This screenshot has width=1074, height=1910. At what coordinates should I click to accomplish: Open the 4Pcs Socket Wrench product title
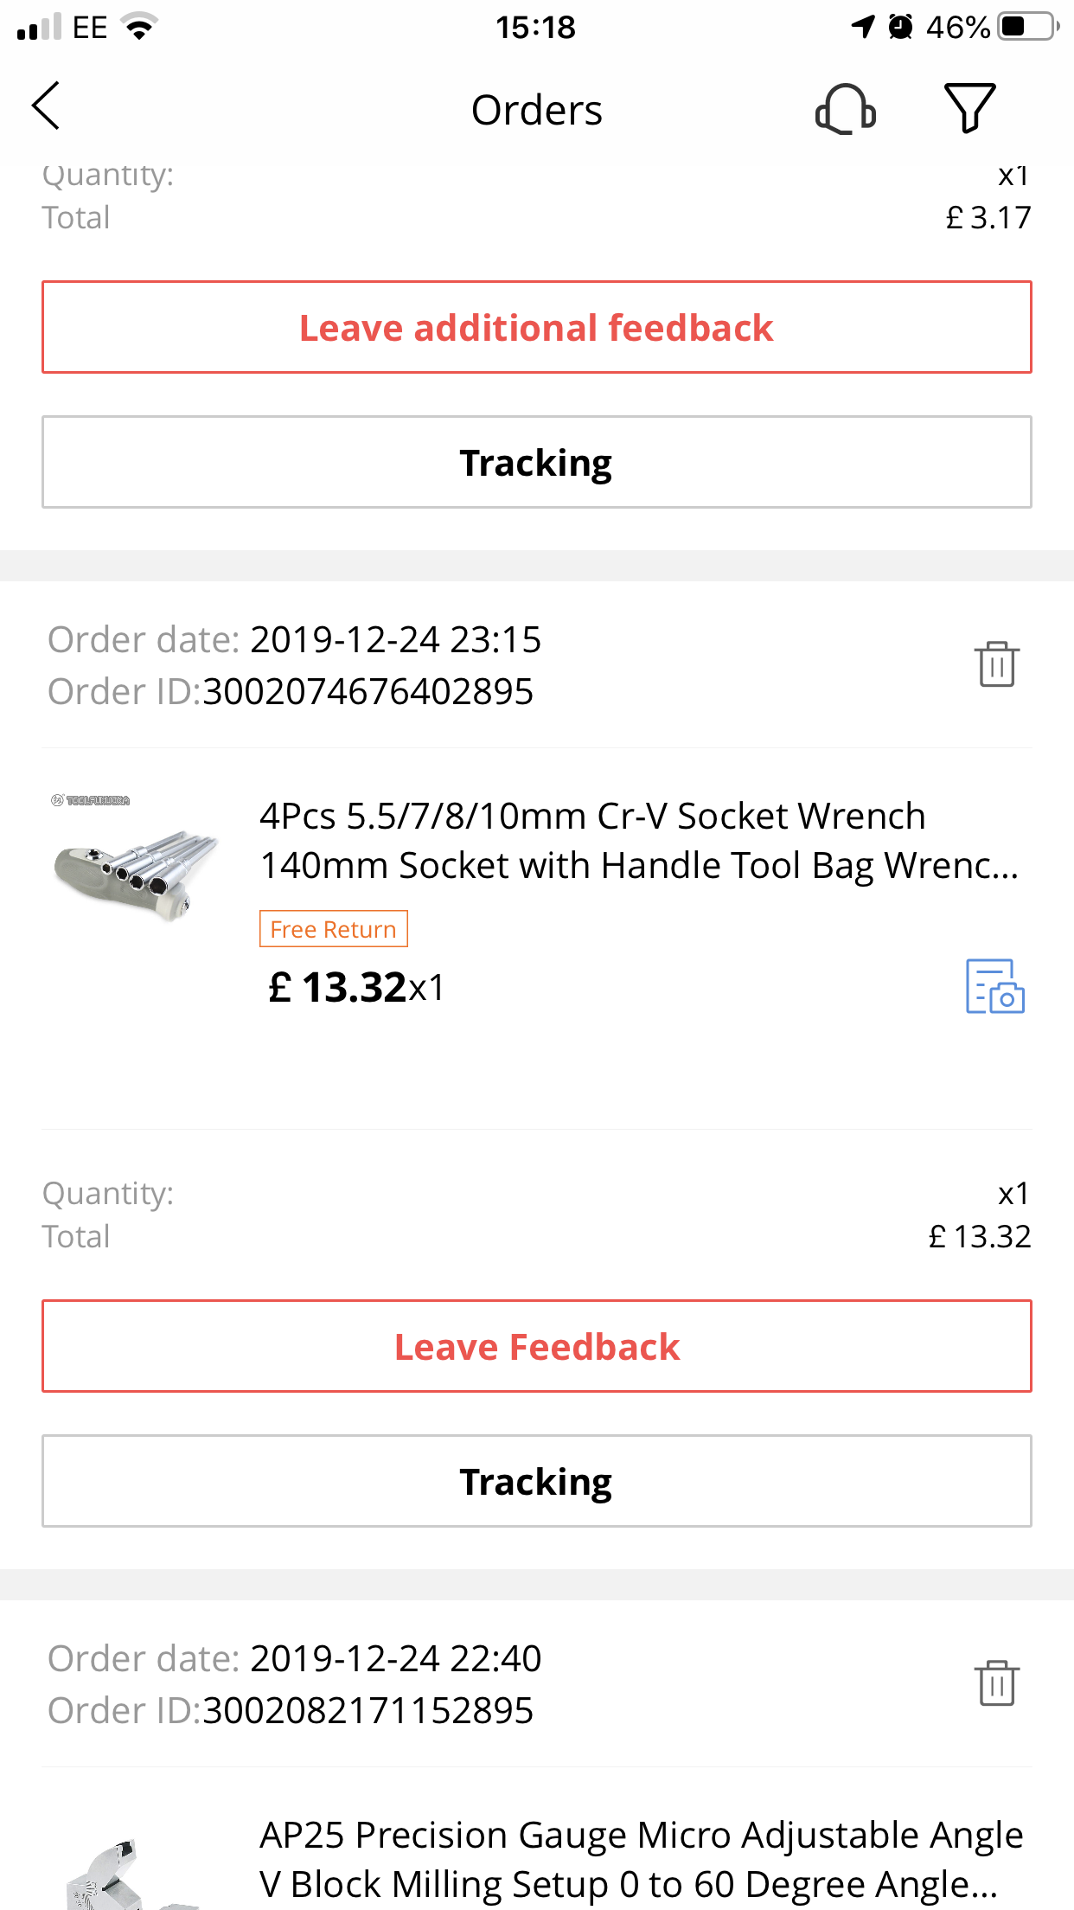click(638, 840)
